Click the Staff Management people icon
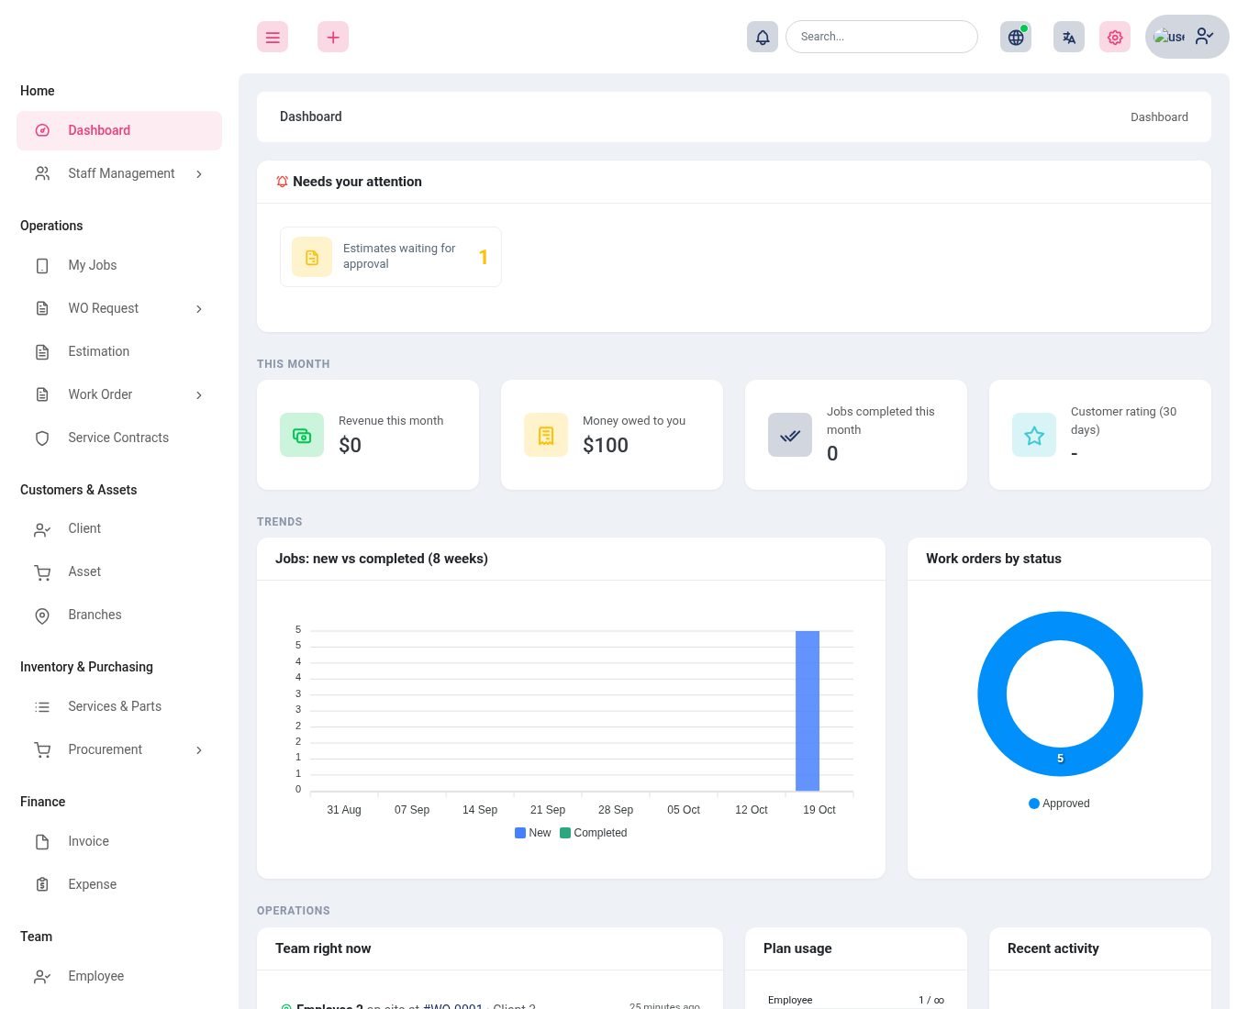Image resolution: width=1248 pixels, height=1009 pixels. [x=42, y=173]
